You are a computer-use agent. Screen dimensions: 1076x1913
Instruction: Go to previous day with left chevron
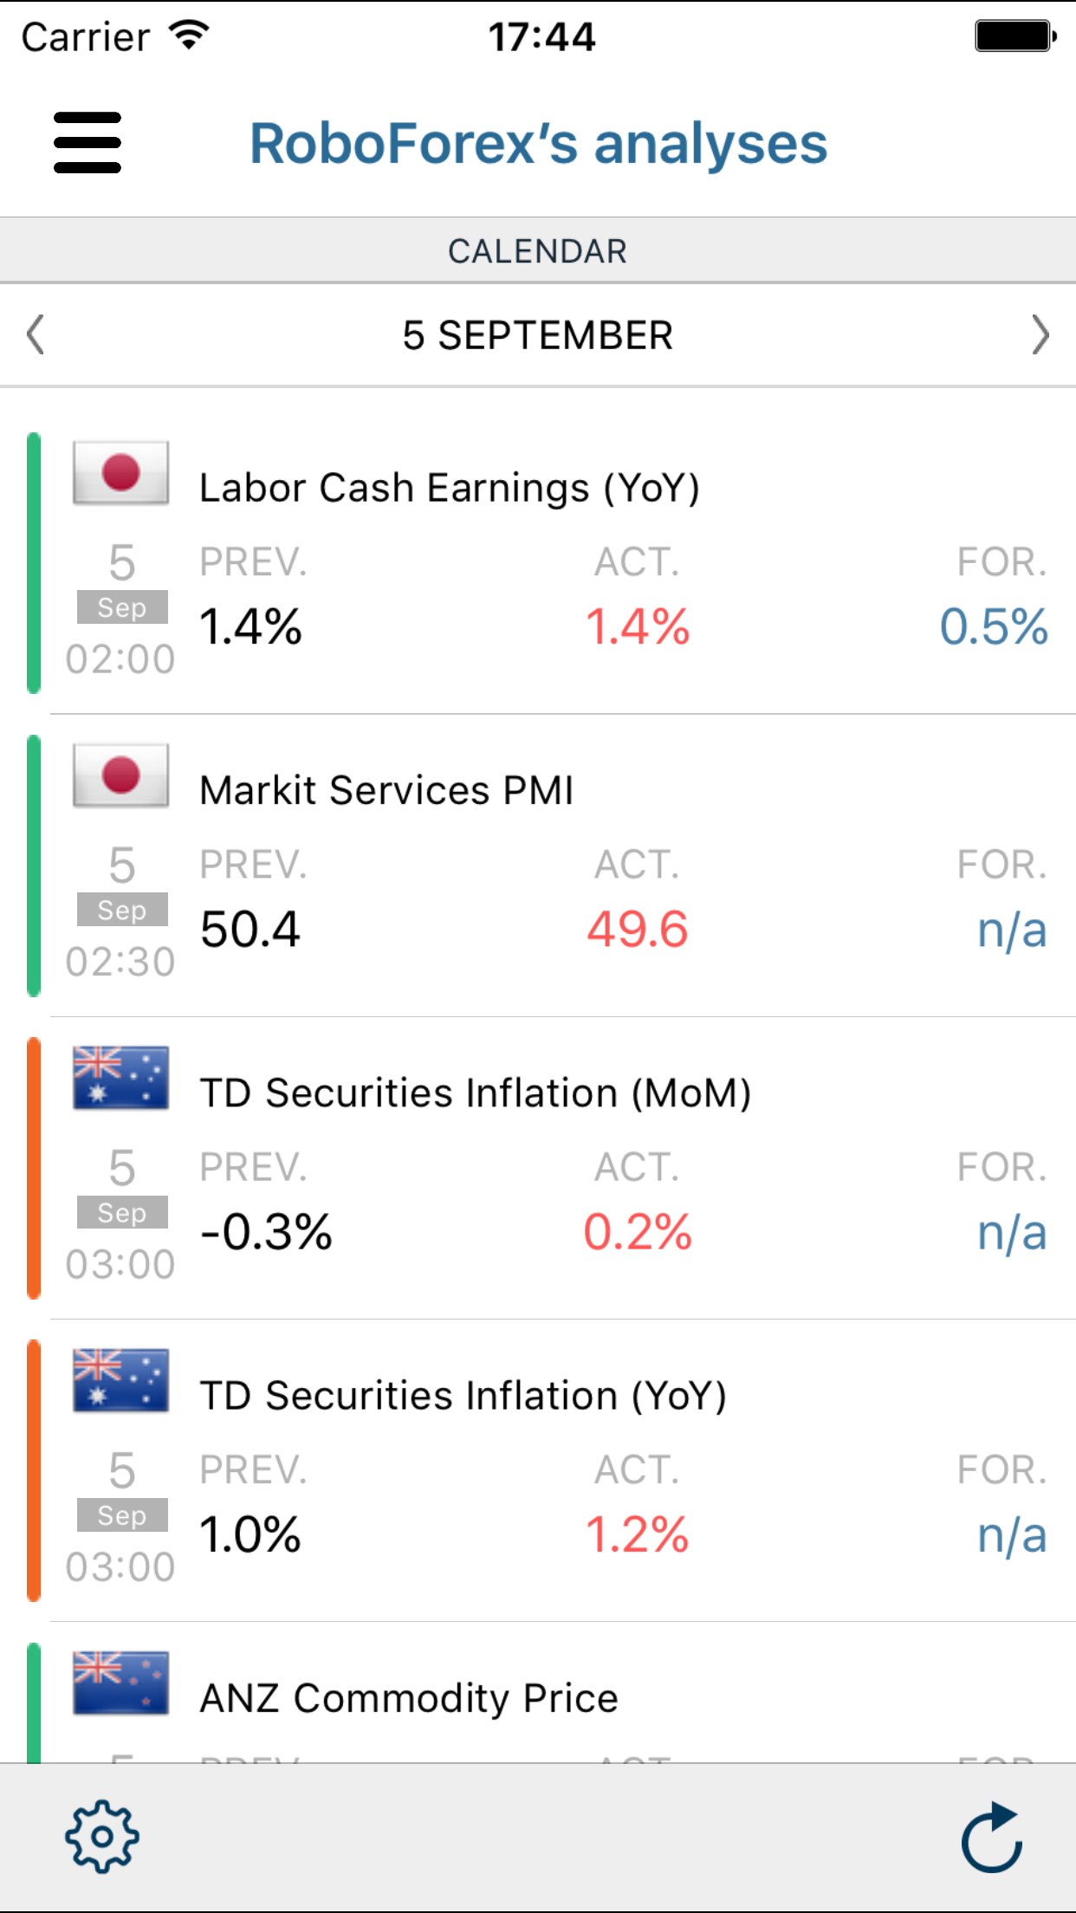[36, 335]
